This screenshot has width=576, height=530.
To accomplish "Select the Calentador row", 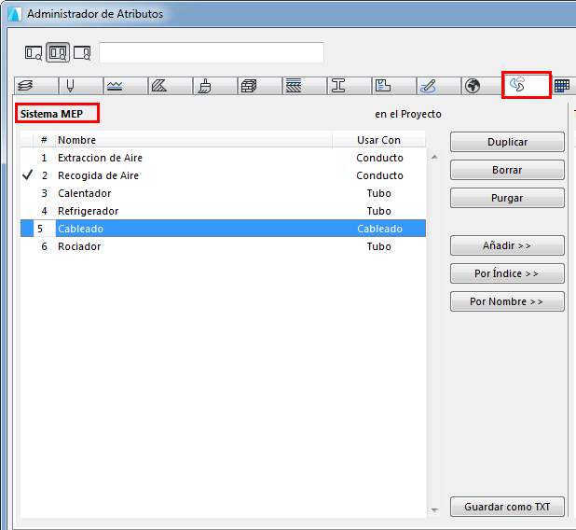I will (x=224, y=193).
